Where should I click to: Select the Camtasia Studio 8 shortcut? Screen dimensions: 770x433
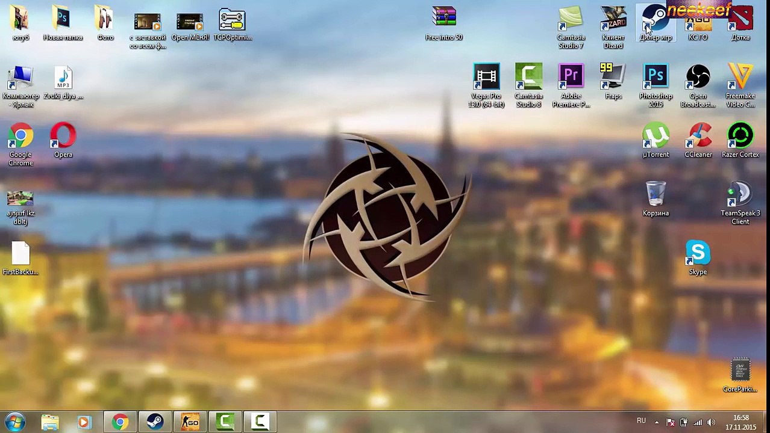[528, 87]
